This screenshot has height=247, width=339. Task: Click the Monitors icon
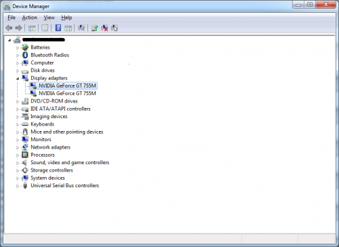pos(25,139)
